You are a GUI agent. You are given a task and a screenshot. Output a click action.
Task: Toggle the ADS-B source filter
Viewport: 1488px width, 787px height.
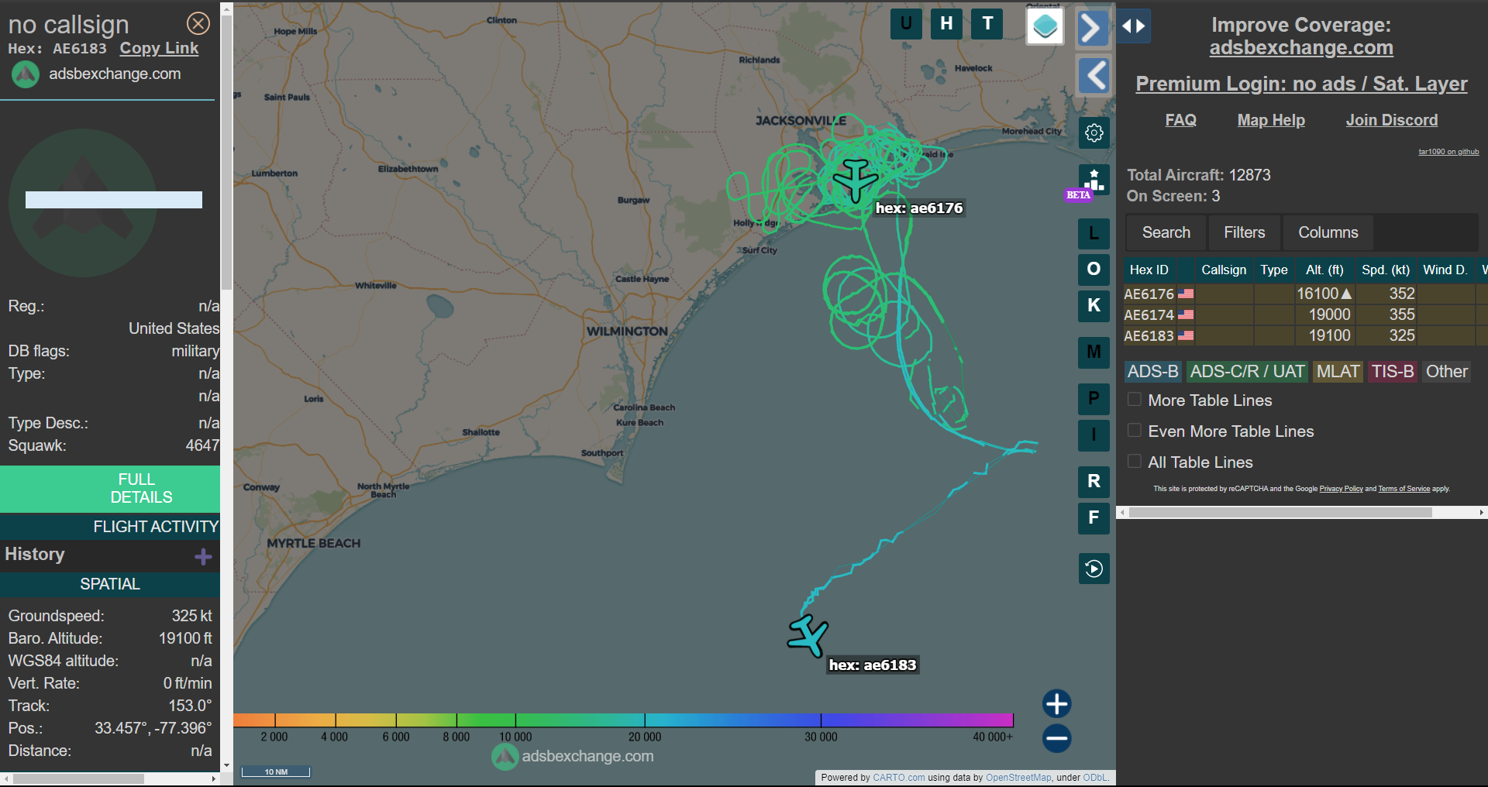(1152, 371)
